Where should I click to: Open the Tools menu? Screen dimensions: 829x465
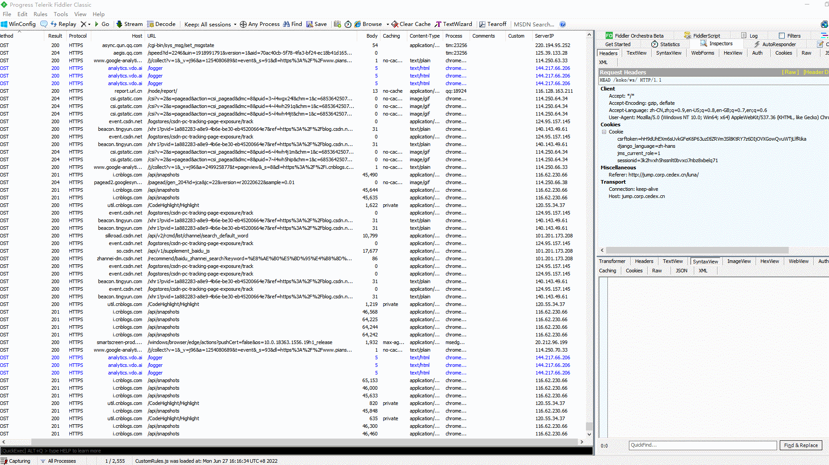(61, 14)
